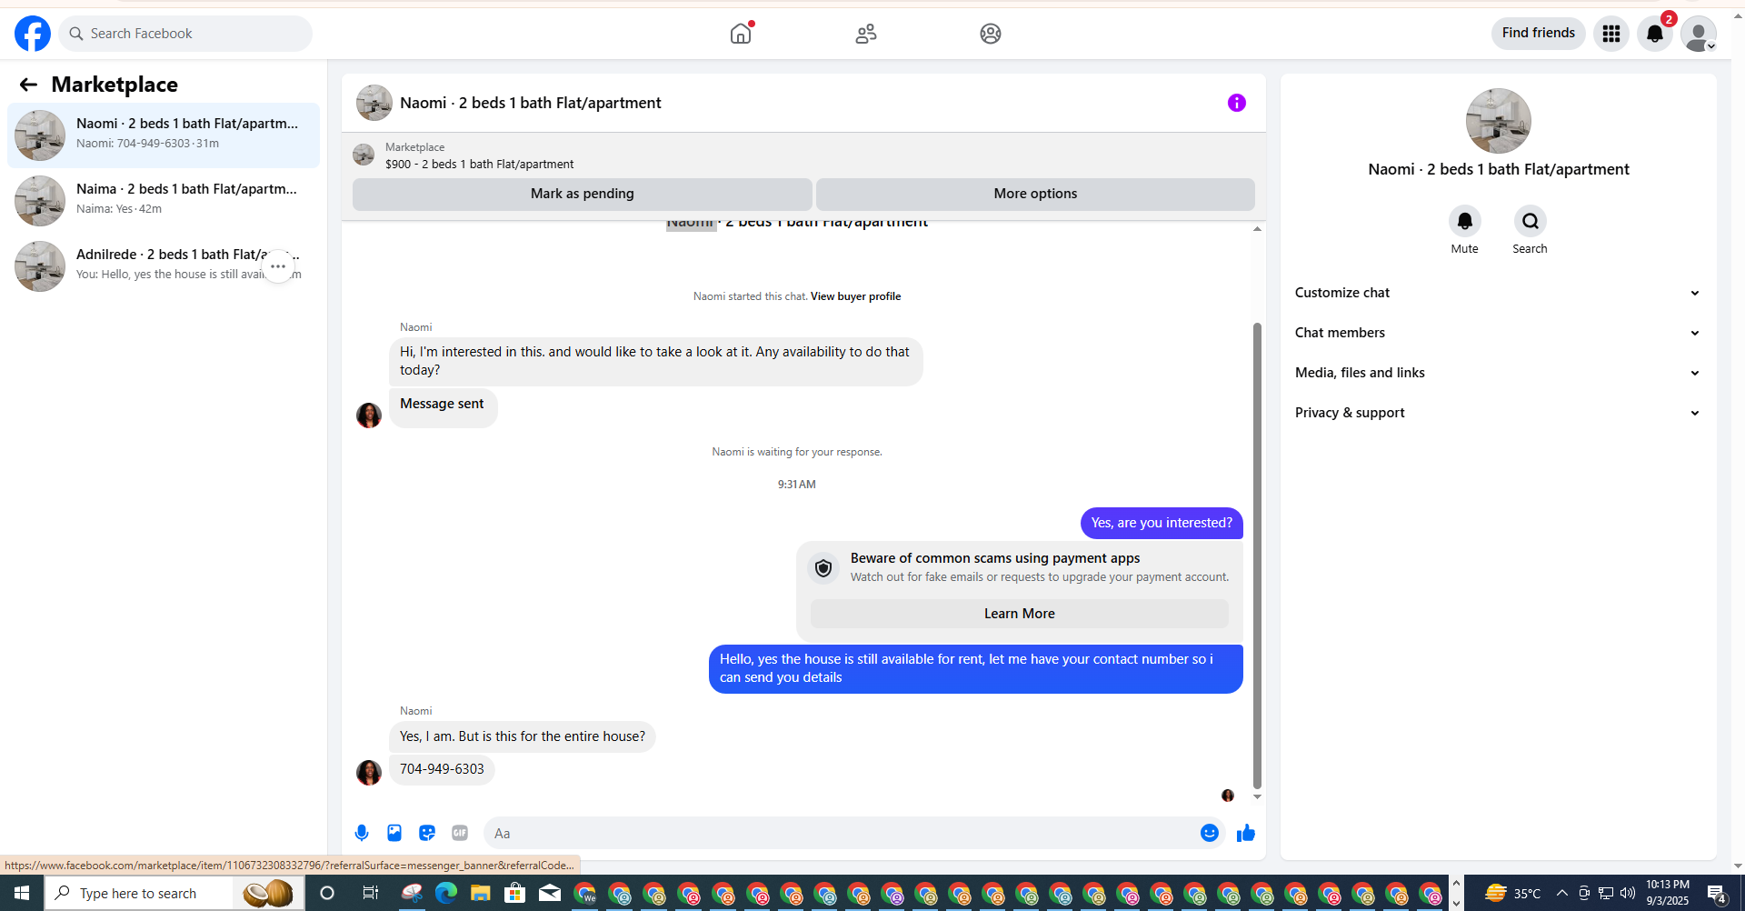Click the 'Yes, I am. But is this' message
The height and width of the screenshot is (911, 1745).
pos(523,736)
